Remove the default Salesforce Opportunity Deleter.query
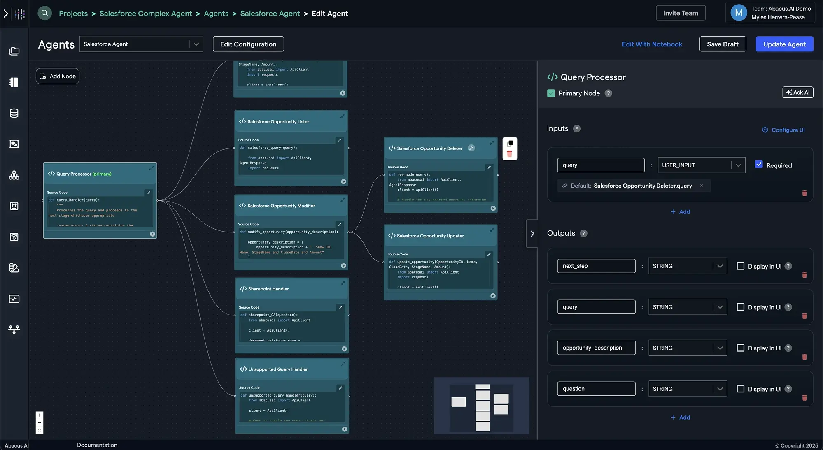823x450 pixels. coord(702,186)
